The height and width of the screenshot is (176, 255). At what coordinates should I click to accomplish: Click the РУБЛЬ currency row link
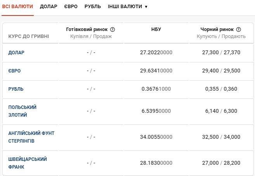coord(16,89)
